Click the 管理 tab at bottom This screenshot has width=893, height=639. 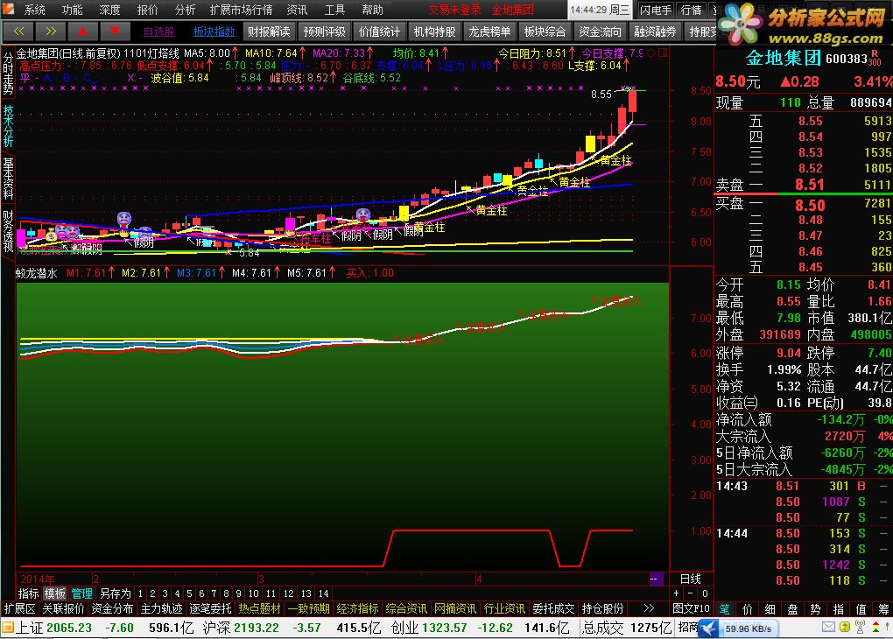pos(81,593)
